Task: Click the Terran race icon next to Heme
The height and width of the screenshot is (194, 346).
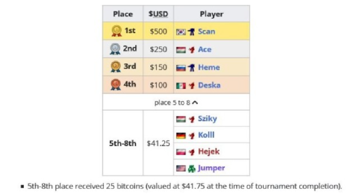Action: coord(191,67)
